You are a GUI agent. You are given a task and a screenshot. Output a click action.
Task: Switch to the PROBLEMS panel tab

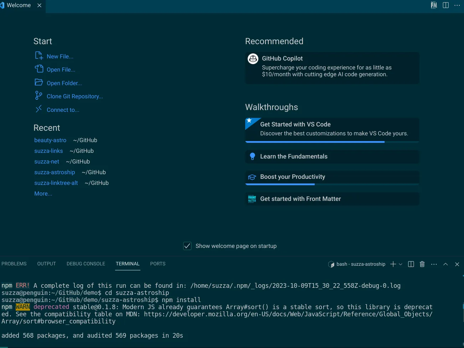[x=14, y=264]
